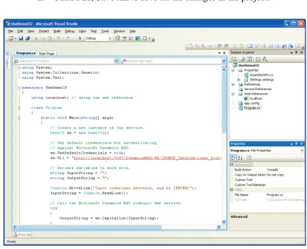307x249 pixels.
Task: Click the Save All icon
Action: tap(28, 38)
